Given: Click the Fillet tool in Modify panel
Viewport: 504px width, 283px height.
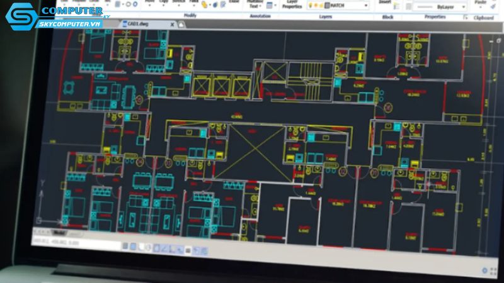Looking at the screenshot, I should 194,2.
